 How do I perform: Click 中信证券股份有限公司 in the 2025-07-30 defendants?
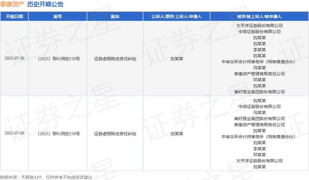[259, 32]
